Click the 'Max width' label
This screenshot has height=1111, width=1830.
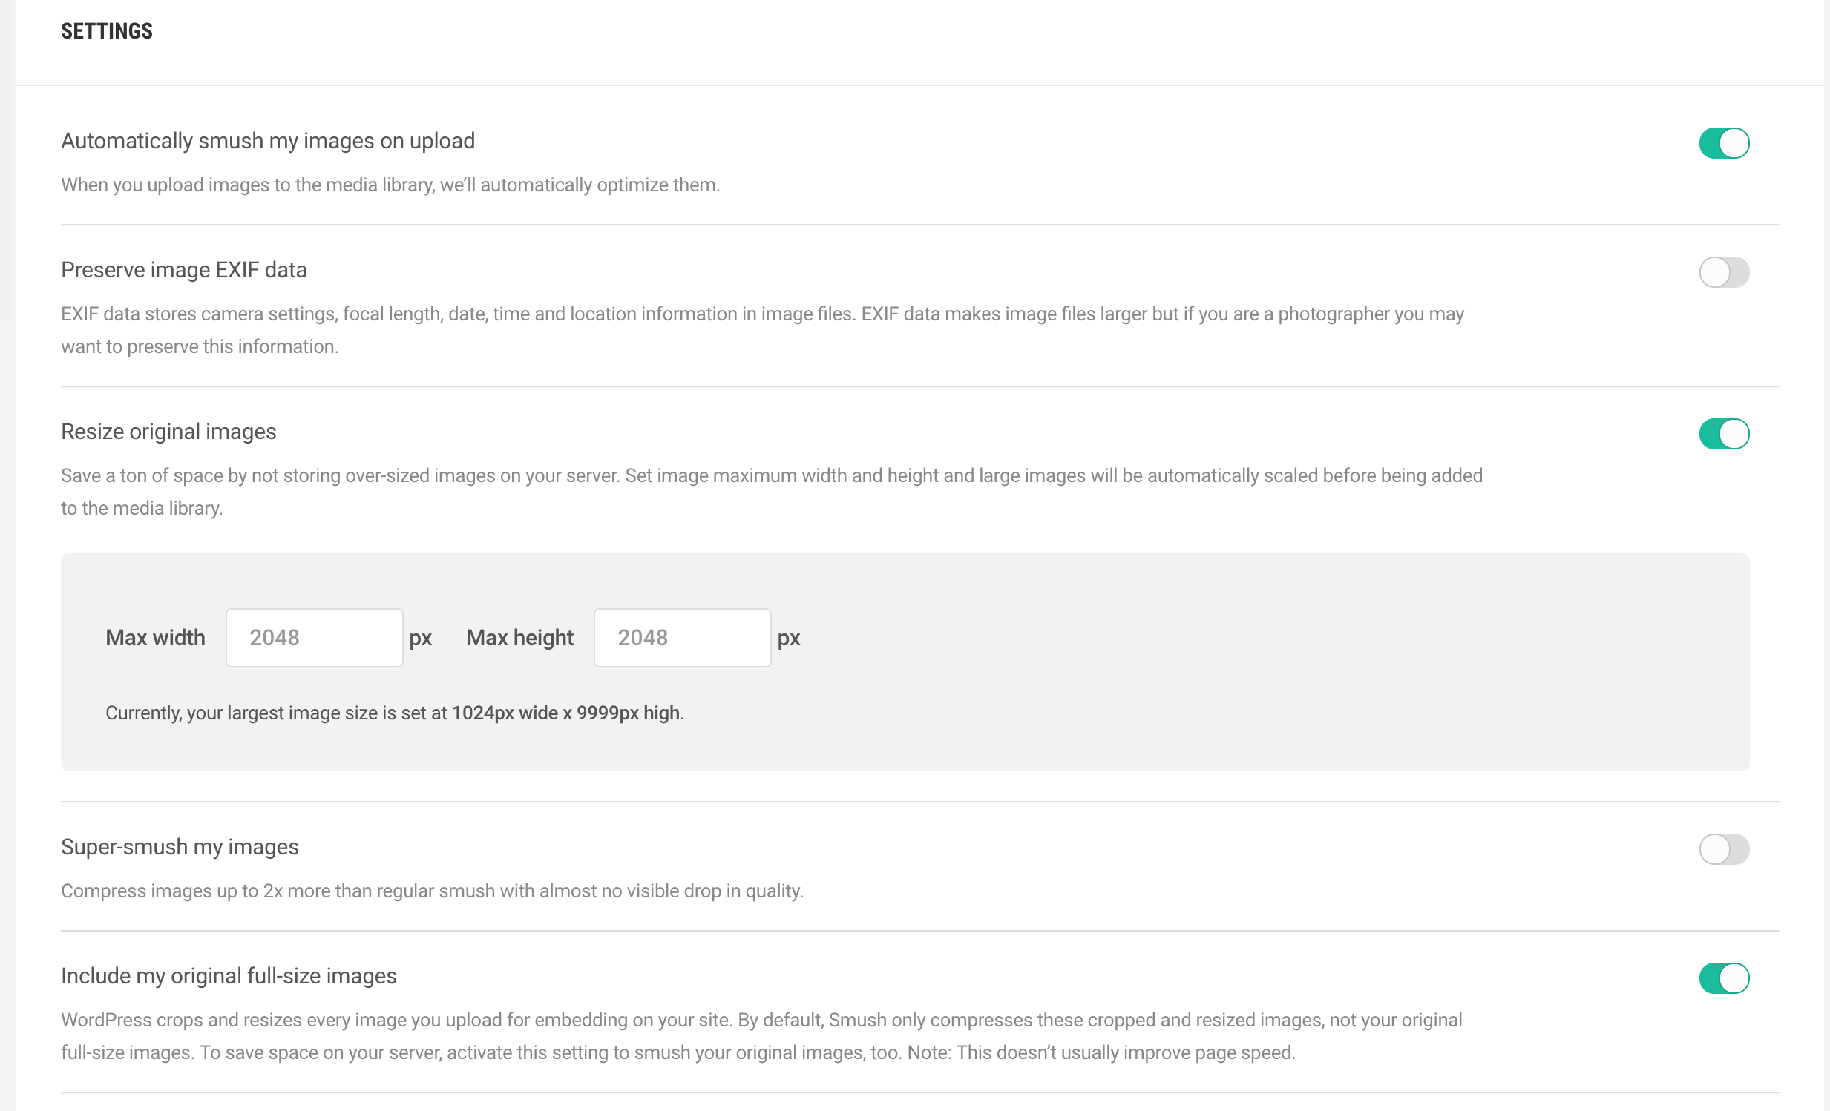tap(155, 638)
